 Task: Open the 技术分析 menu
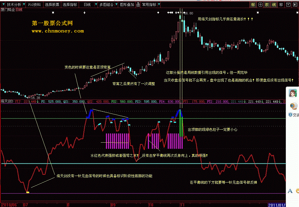pos(14,4)
